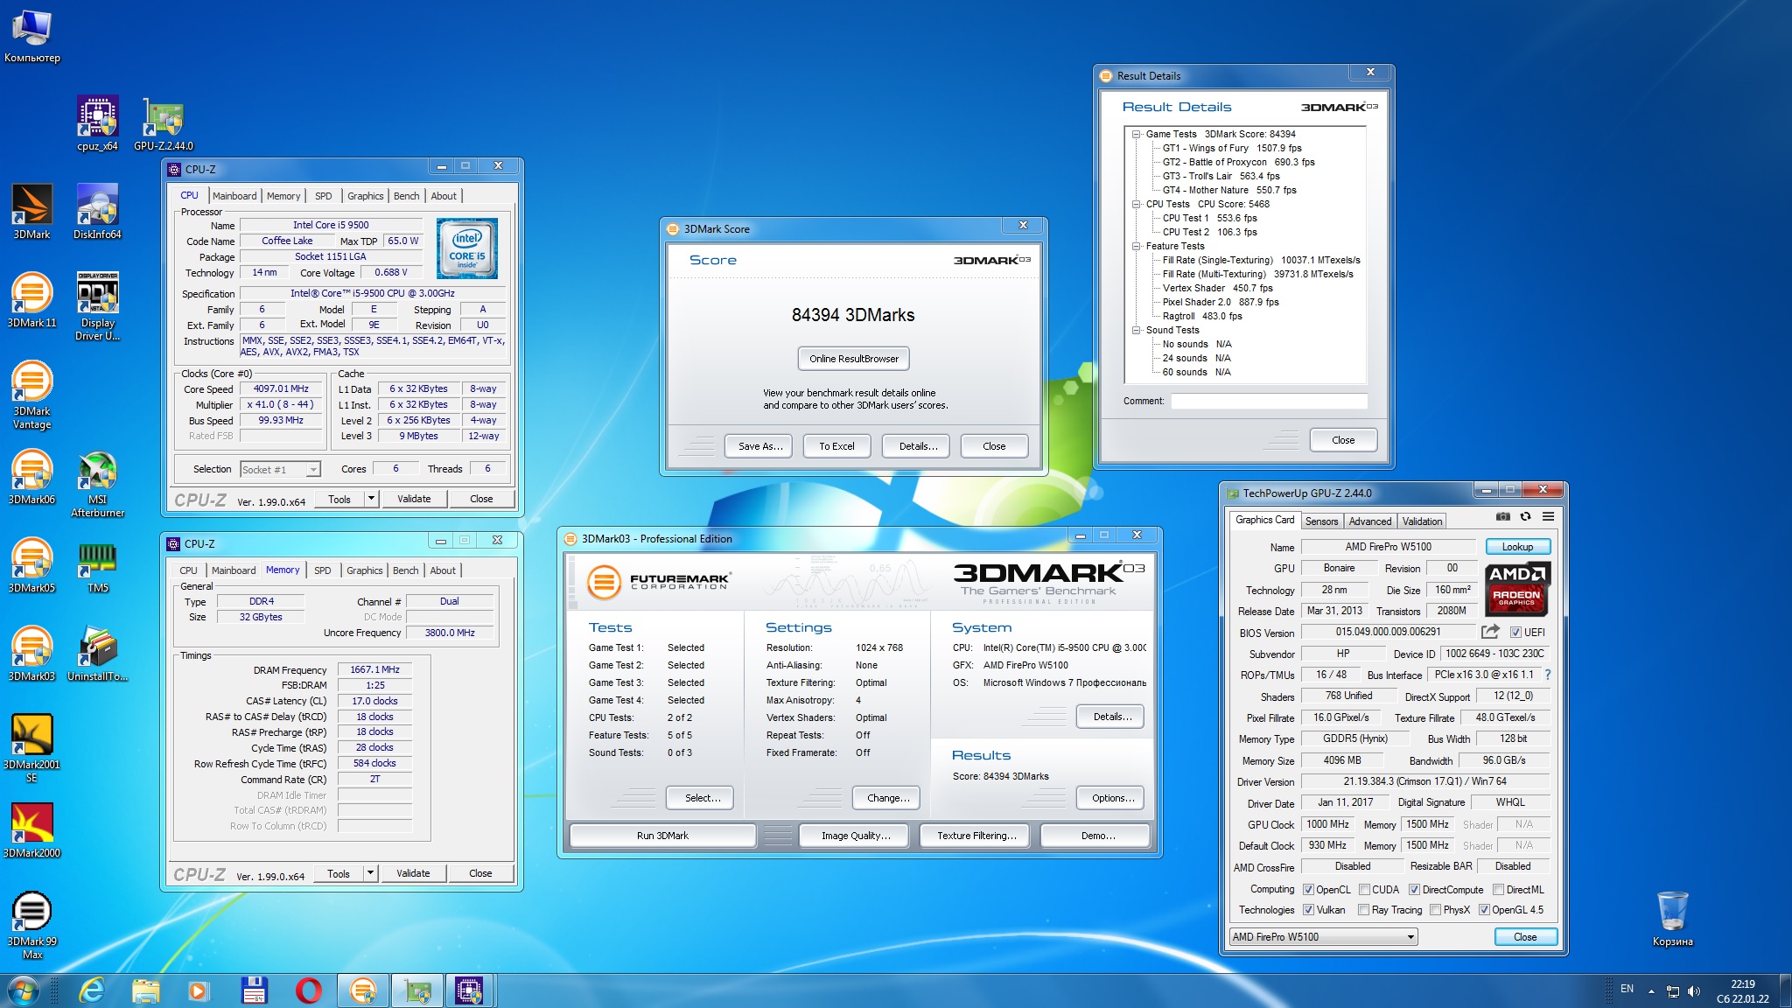
Task: Open Display Driver Uninstaller icon
Action: point(97,306)
